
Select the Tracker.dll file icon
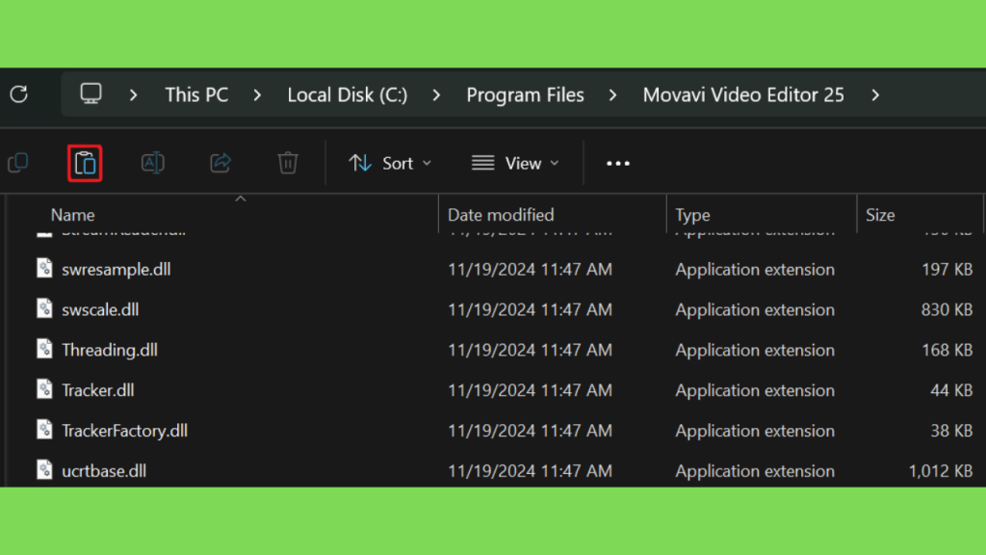pos(44,389)
